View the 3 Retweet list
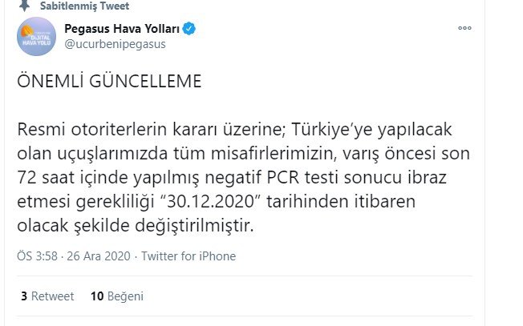The width and height of the screenshot is (523, 326). [x=47, y=296]
